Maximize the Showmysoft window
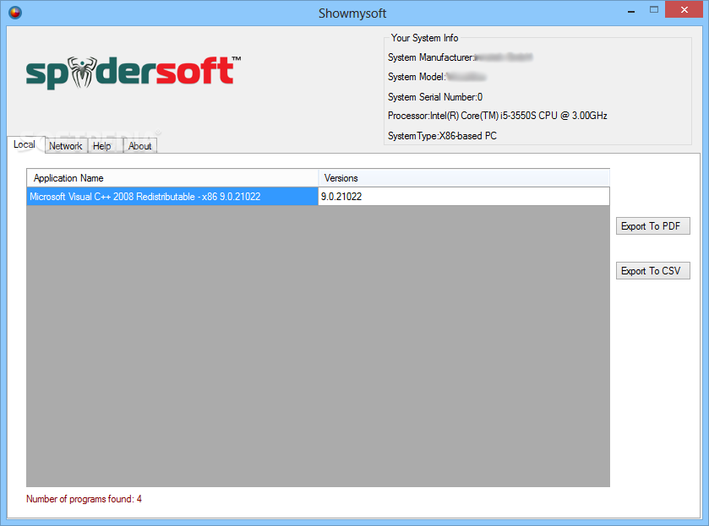Viewport: 709px width, 526px height. (x=654, y=10)
